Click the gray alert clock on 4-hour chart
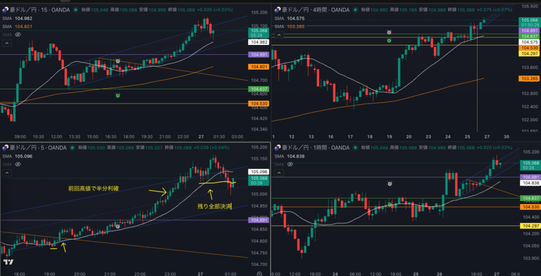 tap(389, 32)
